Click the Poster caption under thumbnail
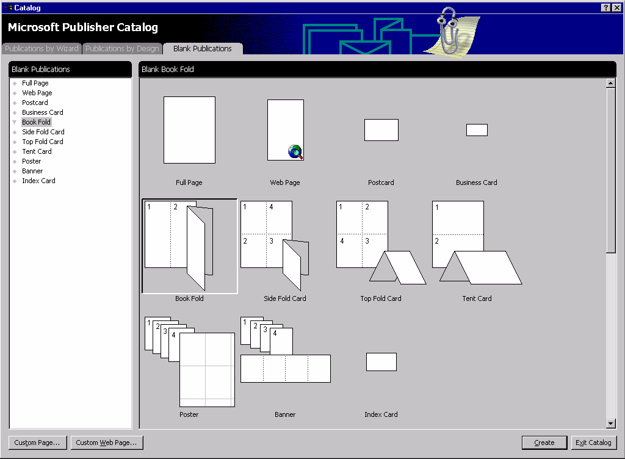625x459 pixels. (x=189, y=414)
